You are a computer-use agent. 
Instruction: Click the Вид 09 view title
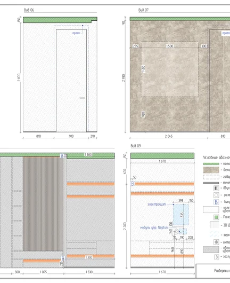[x=136, y=146]
